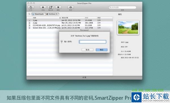Click the file name search field

(122, 7)
